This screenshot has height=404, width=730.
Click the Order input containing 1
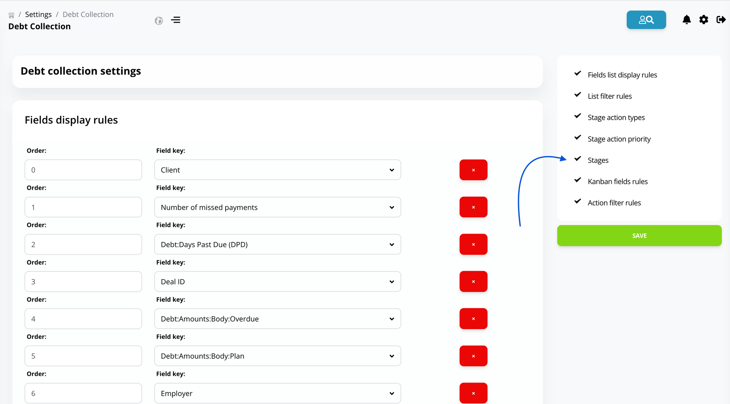83,207
